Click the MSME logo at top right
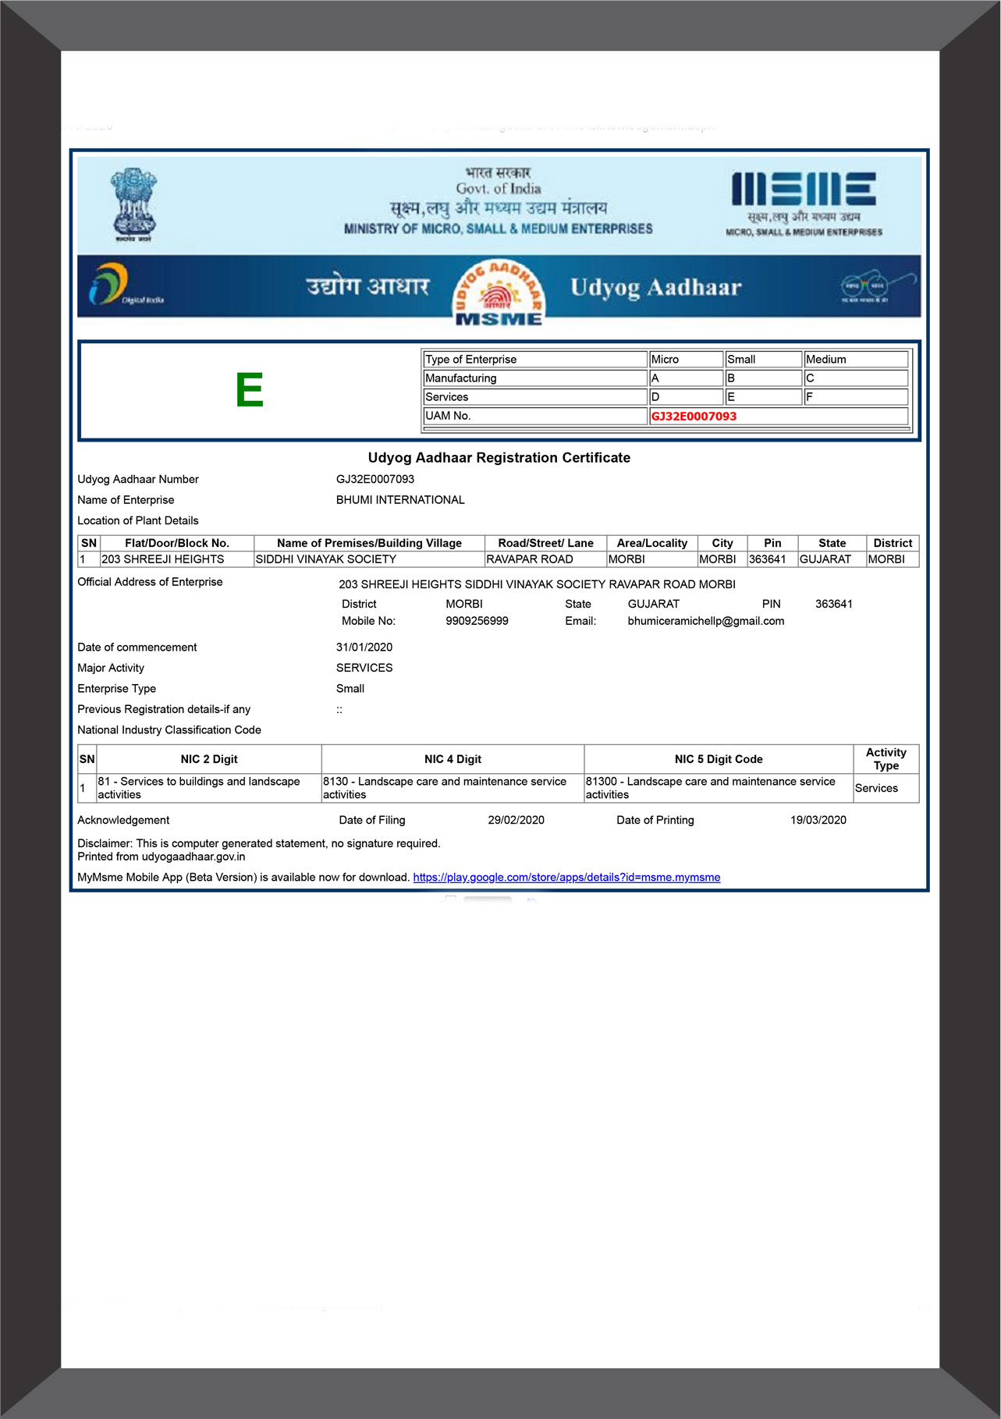The width and height of the screenshot is (1001, 1419). coord(804,203)
